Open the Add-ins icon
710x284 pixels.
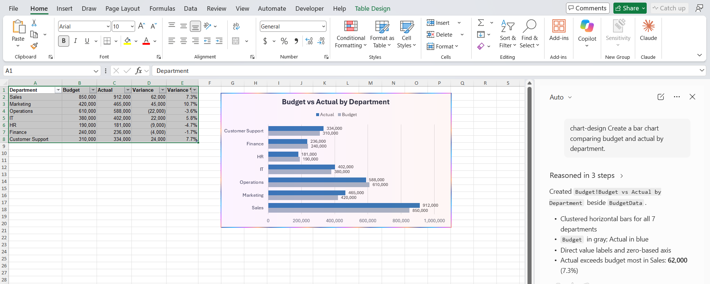559,26
